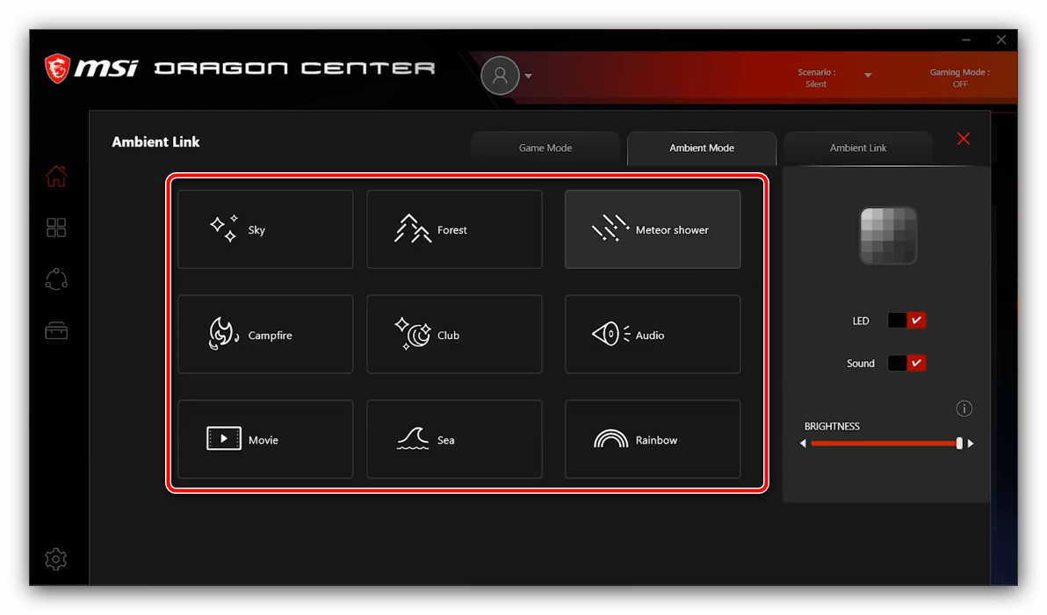
Task: Click the MSI dragon shield logo
Action: [57, 68]
